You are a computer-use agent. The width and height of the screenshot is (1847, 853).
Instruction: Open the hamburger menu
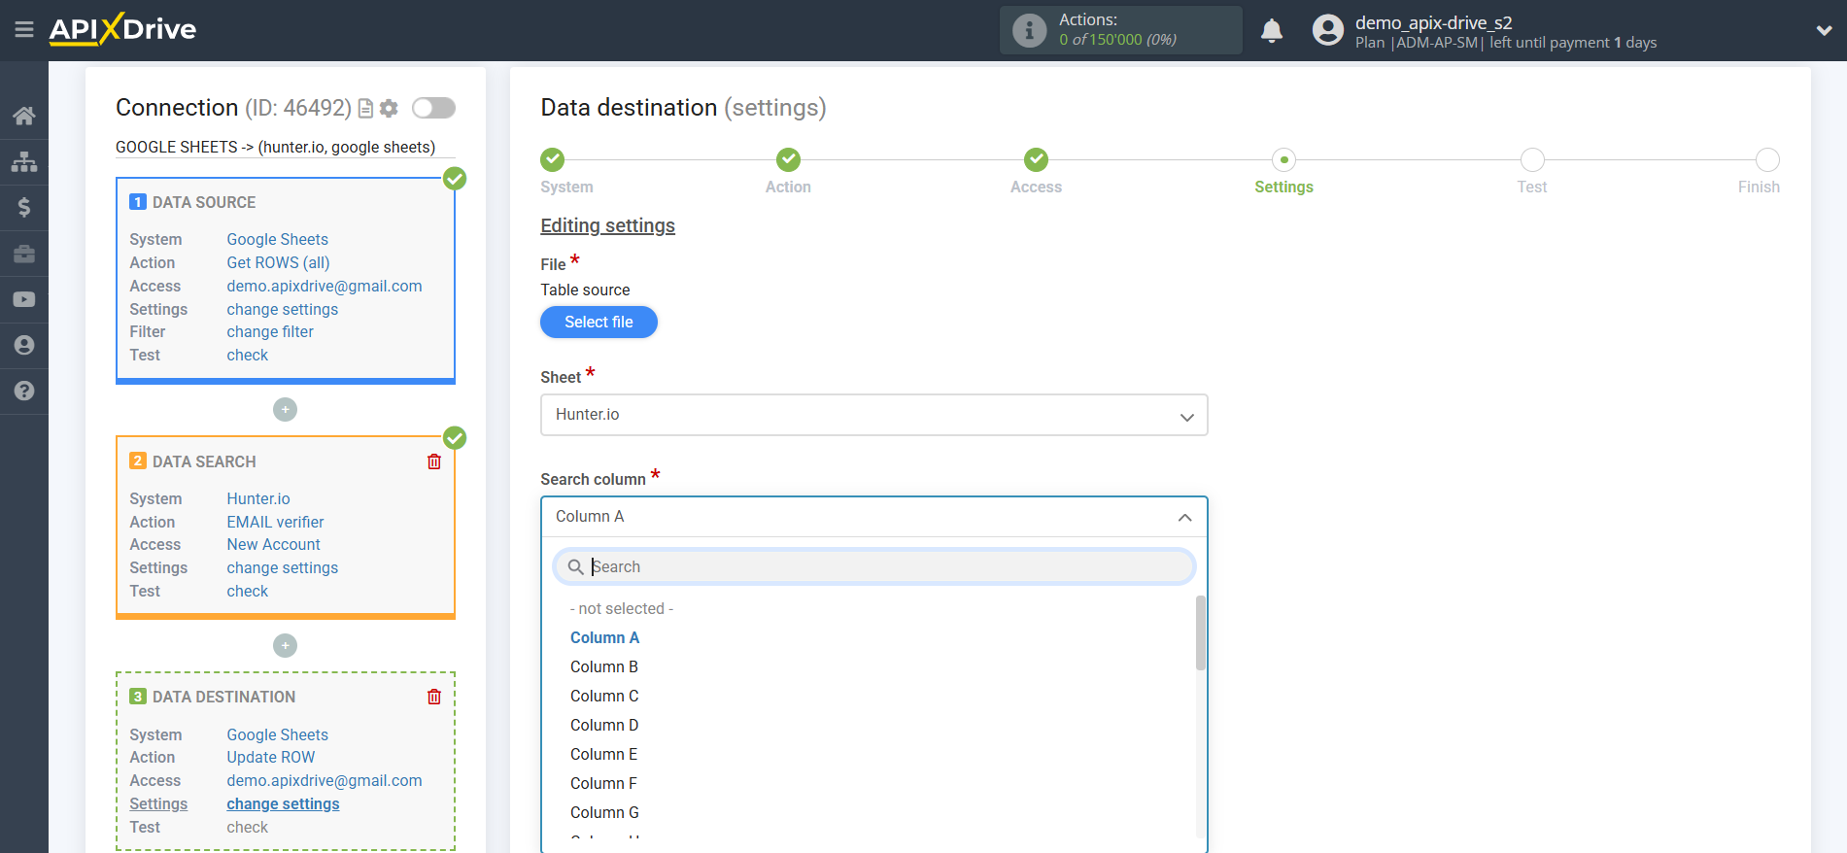(x=24, y=30)
